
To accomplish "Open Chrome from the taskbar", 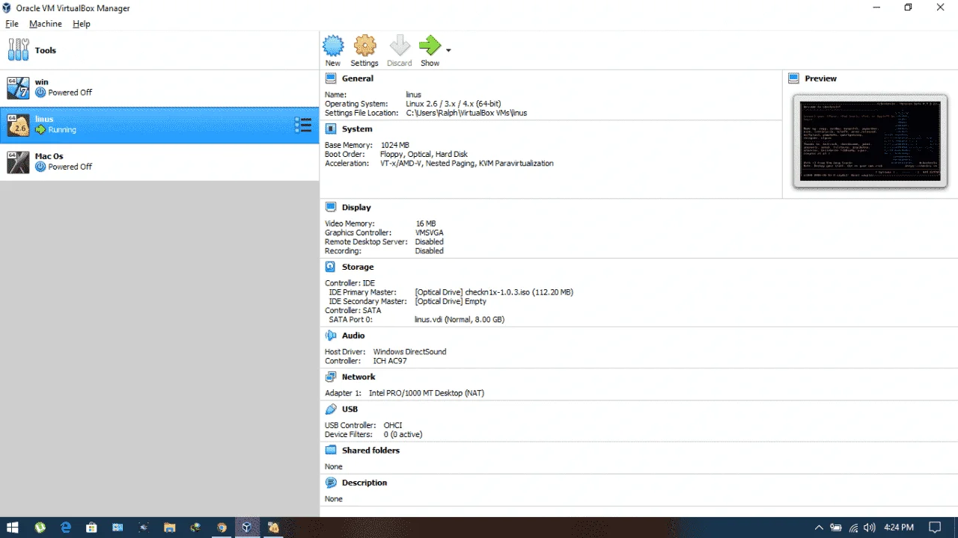I will click(x=221, y=528).
